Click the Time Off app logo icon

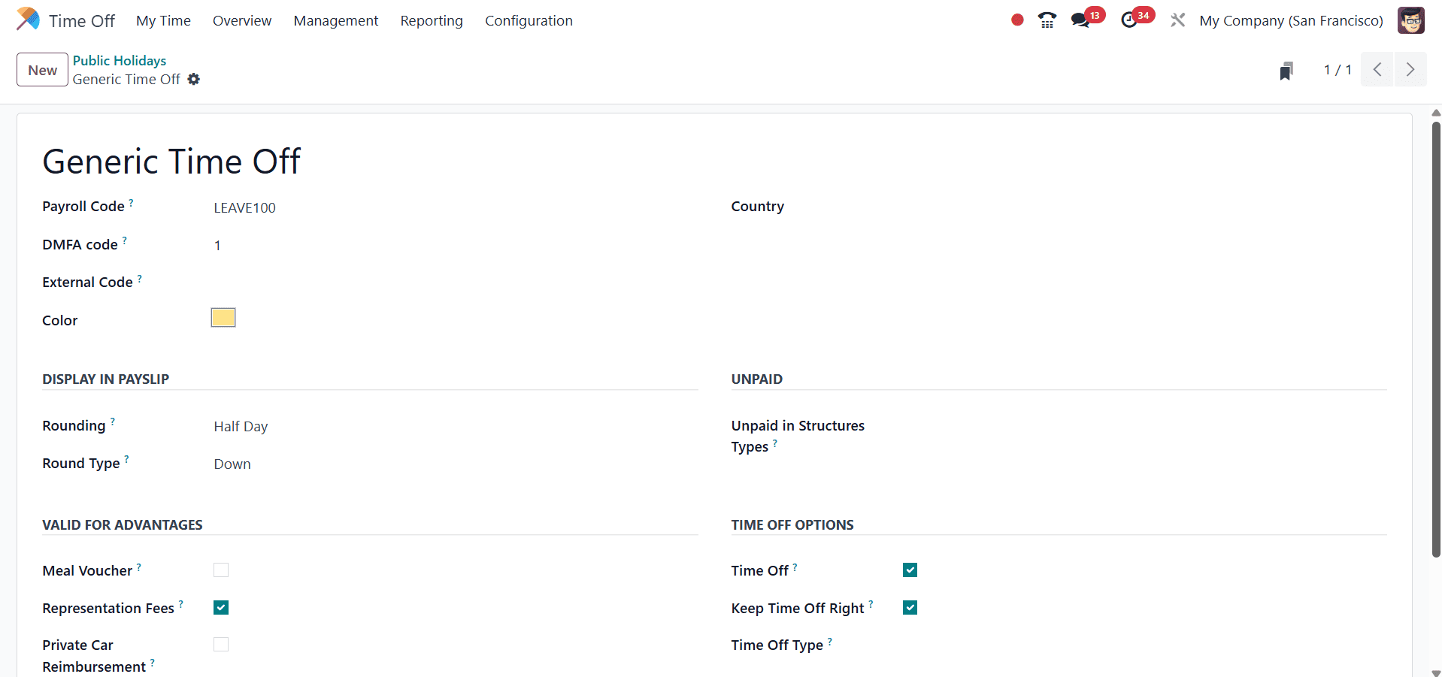28,20
